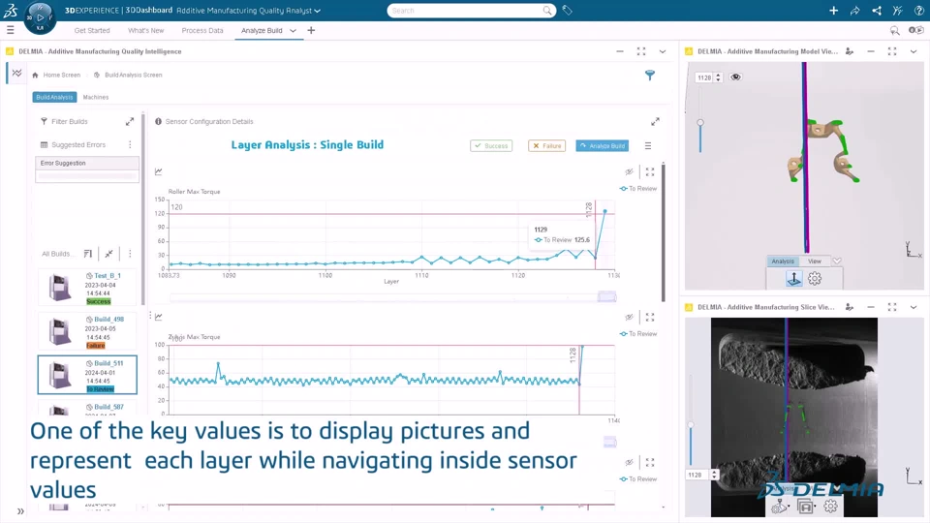930x523 pixels.
Task: Expand Sensor Configuration Details full view icon
Action: point(655,122)
